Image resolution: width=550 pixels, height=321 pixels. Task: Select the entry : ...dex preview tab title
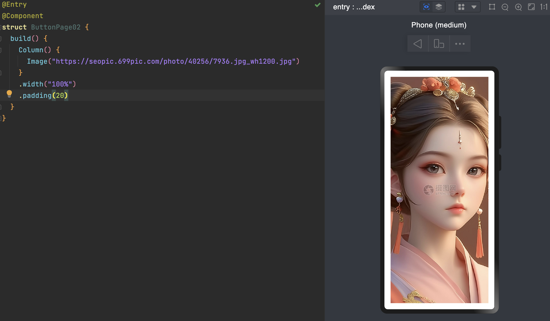354,7
